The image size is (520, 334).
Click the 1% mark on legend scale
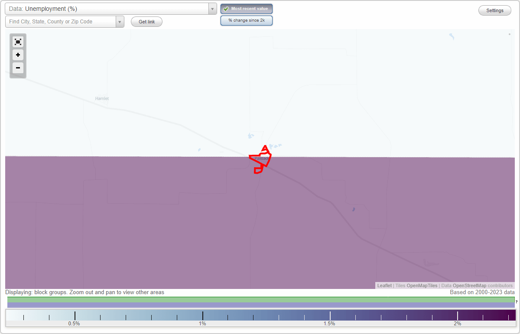202,324
